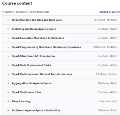Click the 6 lectures 1hr 19min summary
120x115 pixels.
pos(106,20)
